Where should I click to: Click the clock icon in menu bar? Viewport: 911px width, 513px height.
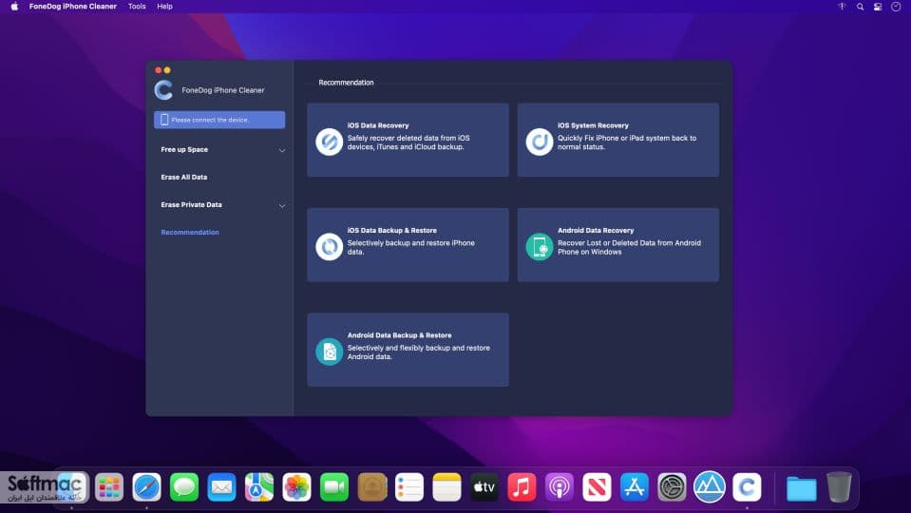pyautogui.click(x=896, y=7)
